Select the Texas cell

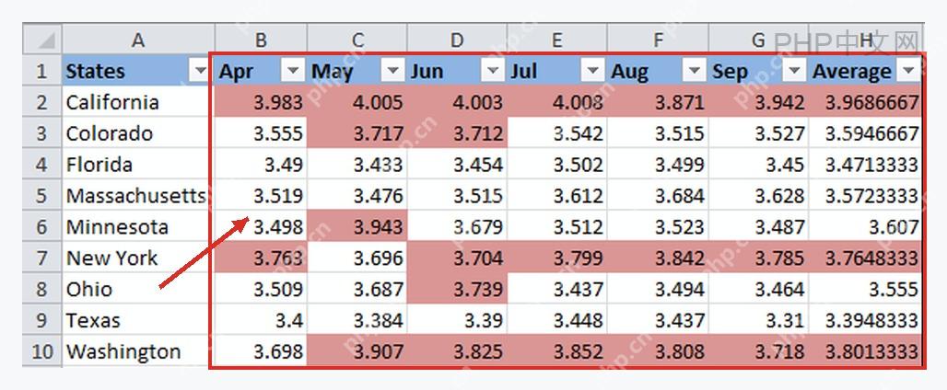point(138,320)
